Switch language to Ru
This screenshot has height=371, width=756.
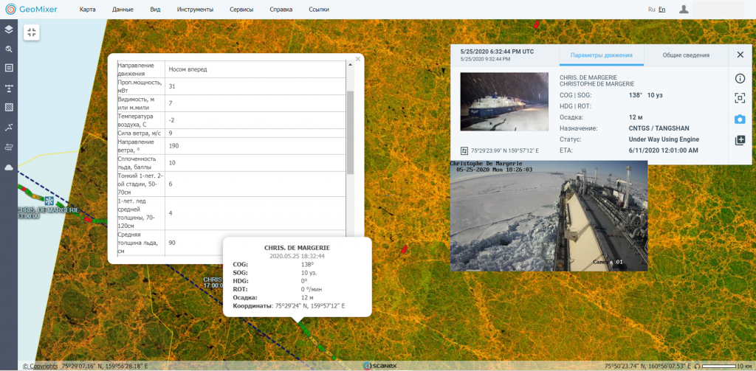click(651, 9)
